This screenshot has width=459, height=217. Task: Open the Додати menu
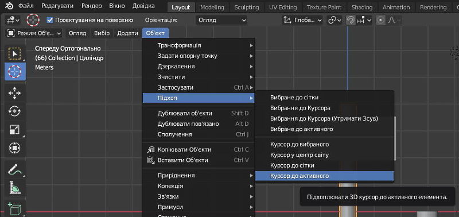(127, 33)
